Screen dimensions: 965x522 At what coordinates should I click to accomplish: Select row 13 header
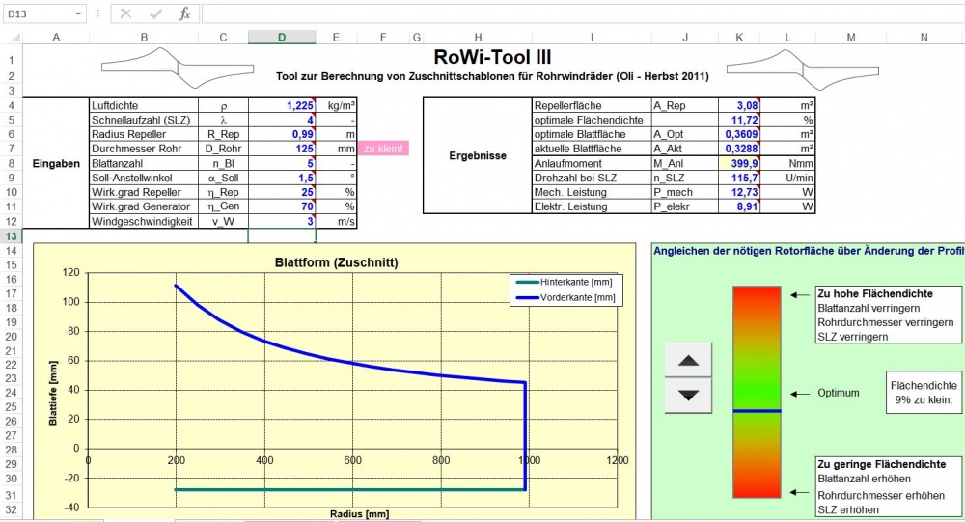(11, 236)
